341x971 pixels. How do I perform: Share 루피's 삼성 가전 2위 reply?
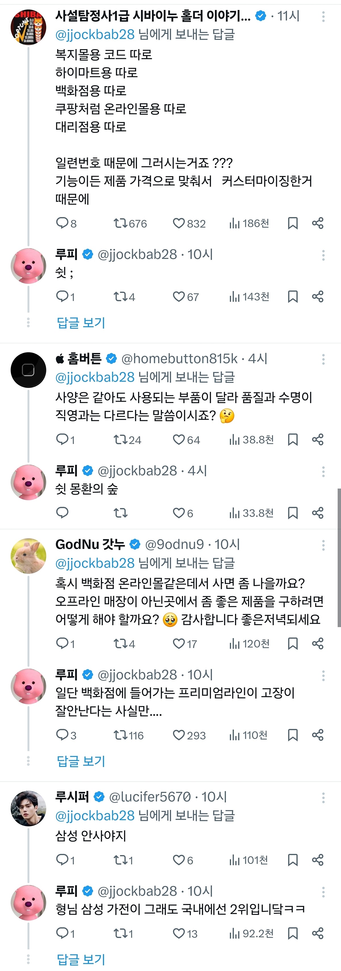coord(318,933)
